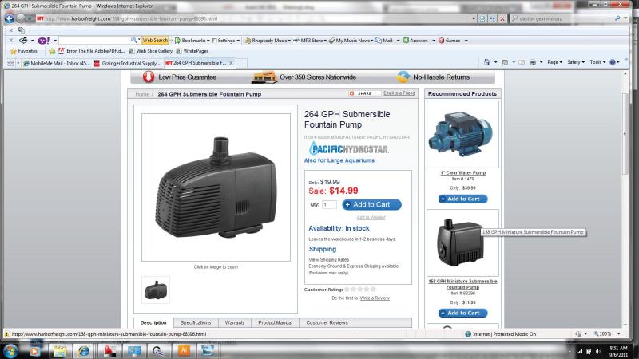Click the RSS feeds icon in command bar
Viewport: 639px width, 359px height.
point(505,62)
